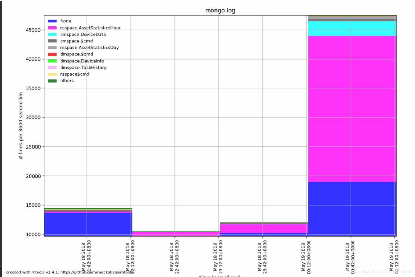Click the May 19 00:12:00 x-axis label
Image resolution: width=415 pixels, height=277 pixels.
point(306,257)
